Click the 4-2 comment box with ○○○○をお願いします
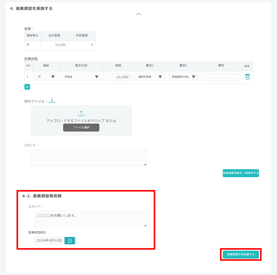Image resolution: width=277 pixels, height=275 pixels. click(x=90, y=219)
